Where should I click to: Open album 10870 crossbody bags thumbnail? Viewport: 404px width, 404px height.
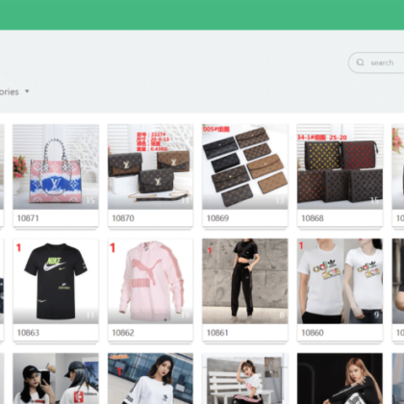[x=150, y=166]
